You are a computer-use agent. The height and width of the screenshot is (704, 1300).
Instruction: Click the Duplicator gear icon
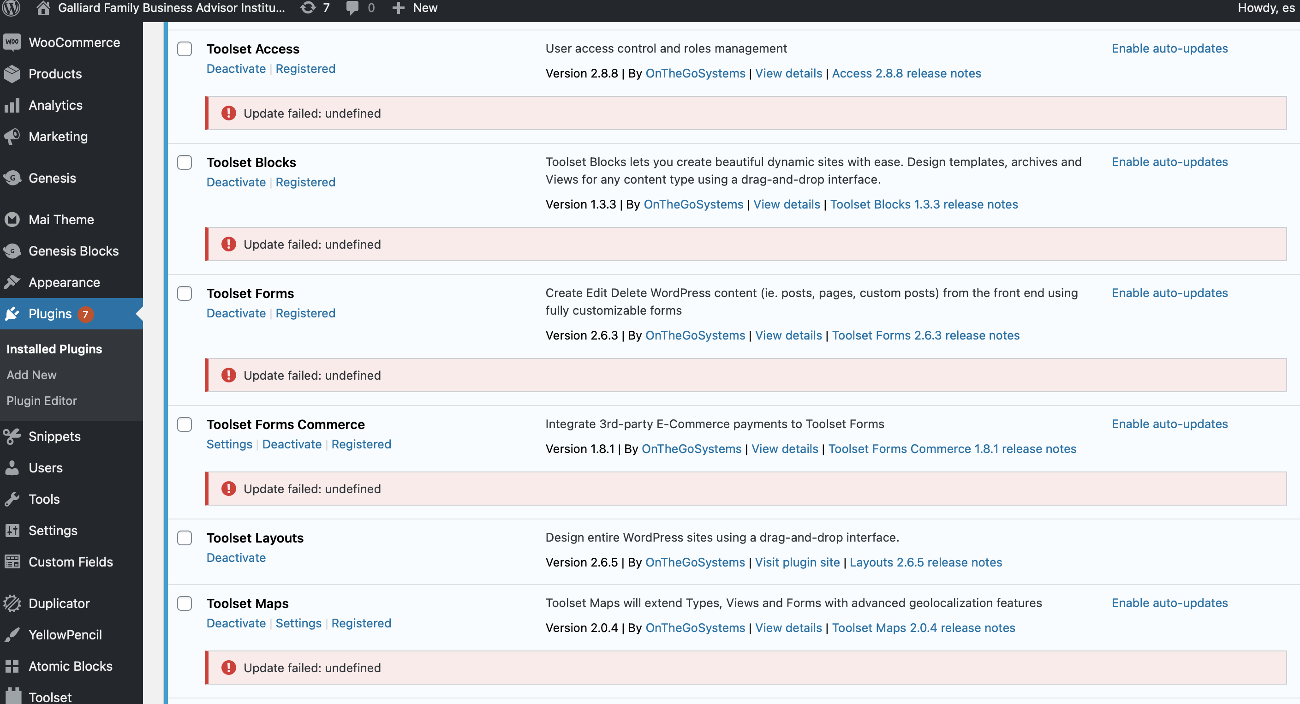[x=12, y=603]
